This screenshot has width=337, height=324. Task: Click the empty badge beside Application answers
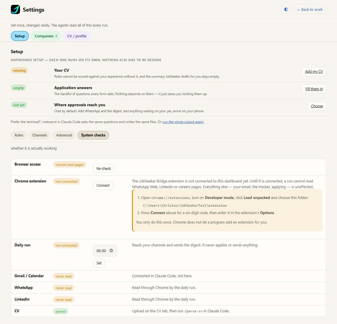pos(19,88)
